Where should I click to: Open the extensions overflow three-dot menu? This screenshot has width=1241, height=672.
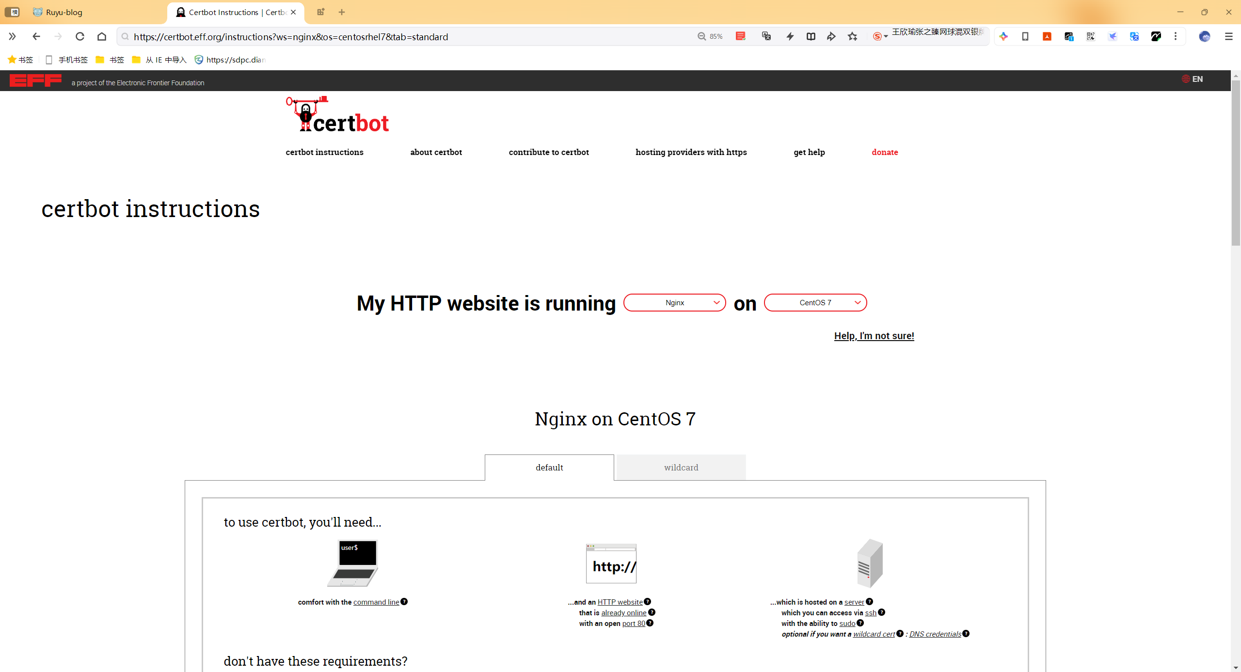coord(1176,36)
